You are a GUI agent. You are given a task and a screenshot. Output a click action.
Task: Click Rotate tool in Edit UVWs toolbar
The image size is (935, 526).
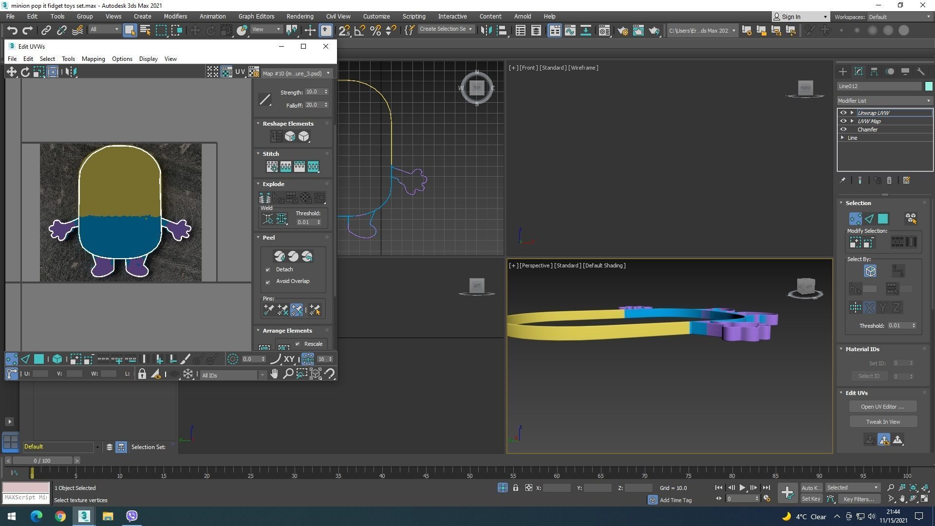click(25, 72)
